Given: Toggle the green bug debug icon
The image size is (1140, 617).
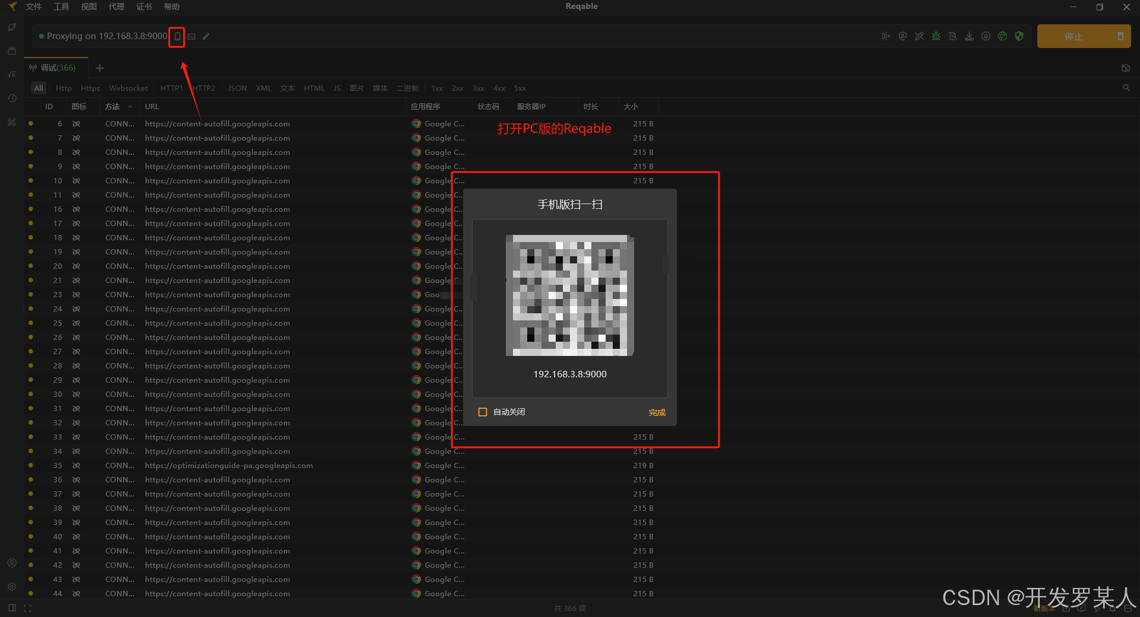Looking at the screenshot, I should [936, 36].
